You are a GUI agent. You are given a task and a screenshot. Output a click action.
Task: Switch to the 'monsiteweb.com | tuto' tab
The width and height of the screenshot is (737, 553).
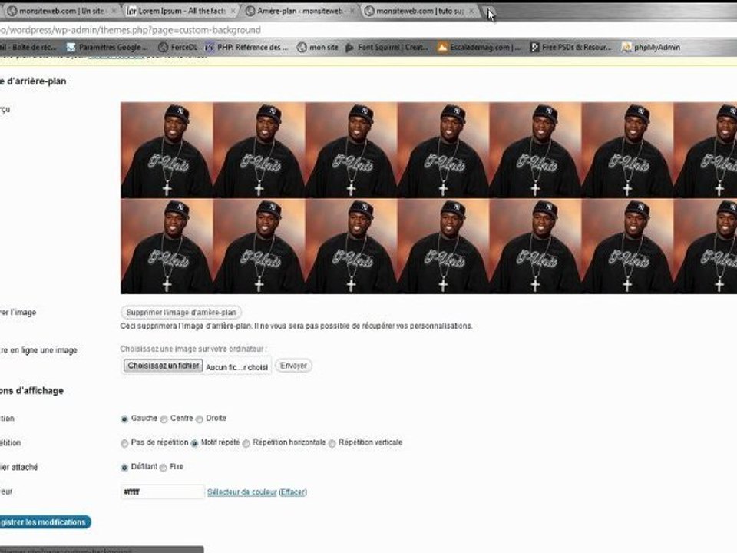pyautogui.click(x=420, y=11)
